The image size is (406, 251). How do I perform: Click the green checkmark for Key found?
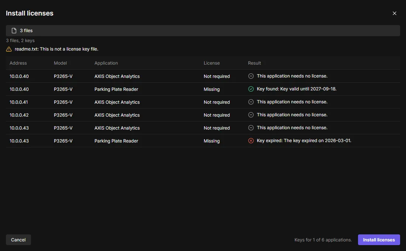251,89
